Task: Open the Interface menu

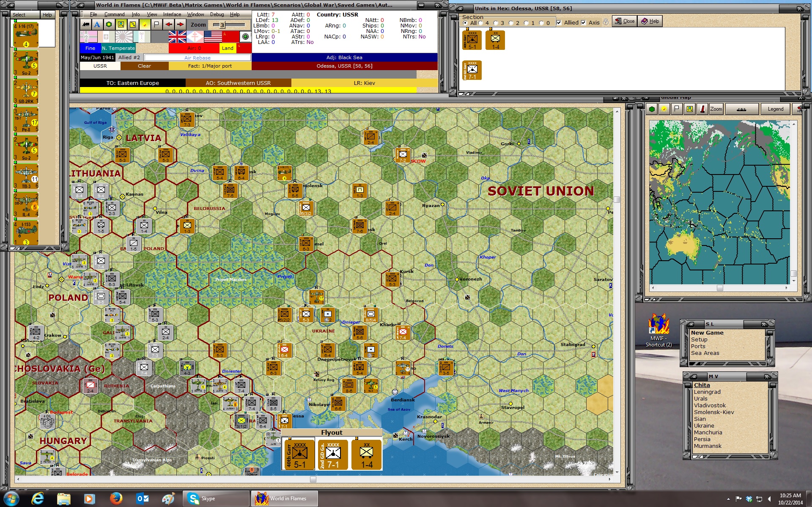Action: coord(172,14)
